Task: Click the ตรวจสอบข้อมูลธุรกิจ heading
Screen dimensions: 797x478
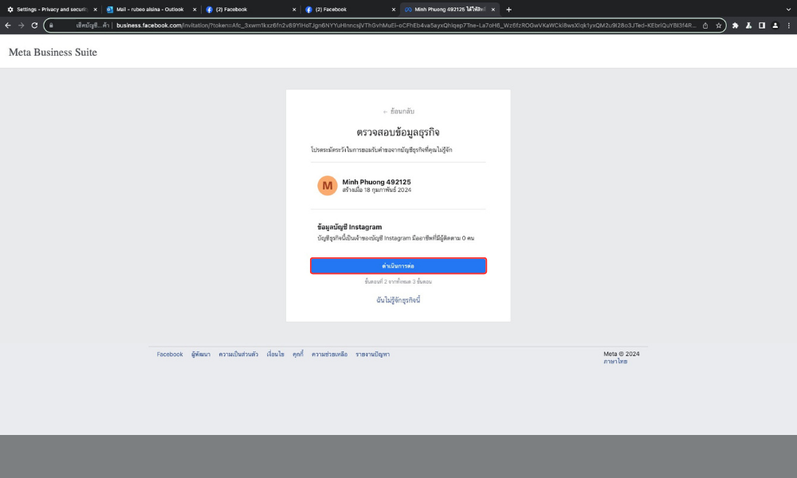Action: point(398,132)
